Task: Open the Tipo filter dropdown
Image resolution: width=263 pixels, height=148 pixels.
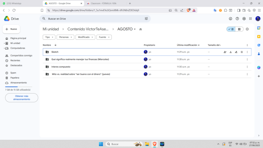Action: pyautogui.click(x=49, y=37)
